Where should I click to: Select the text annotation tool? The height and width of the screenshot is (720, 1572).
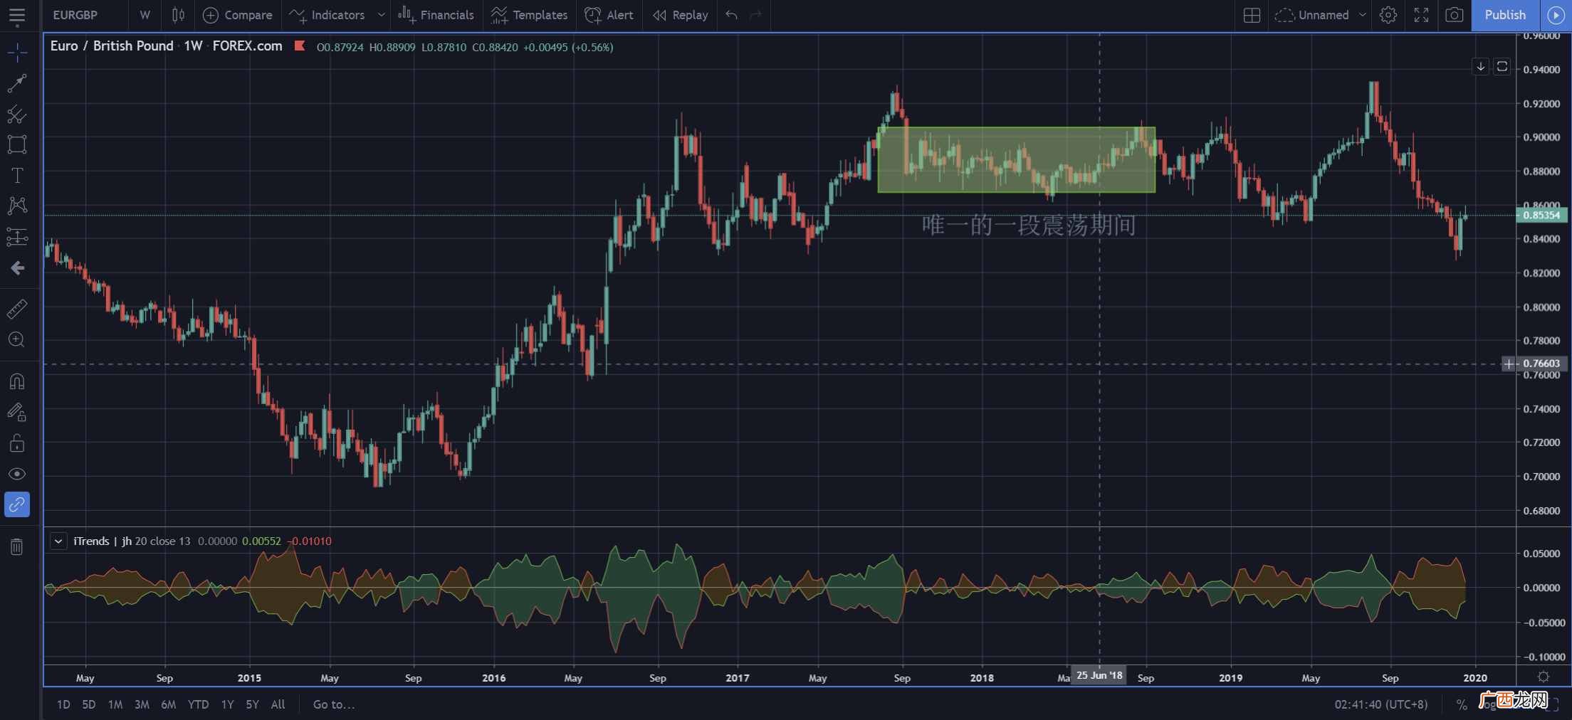pos(17,175)
